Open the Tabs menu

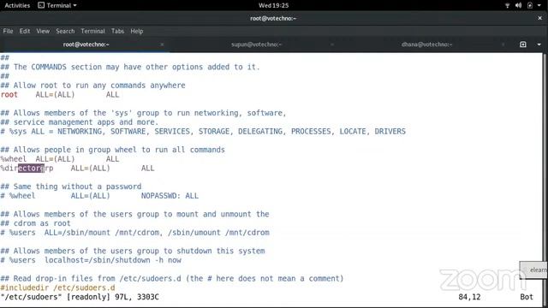(x=118, y=31)
